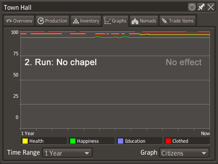Toggle the Education line in legend
Viewport: 218px width, 164px height.
tap(139, 141)
